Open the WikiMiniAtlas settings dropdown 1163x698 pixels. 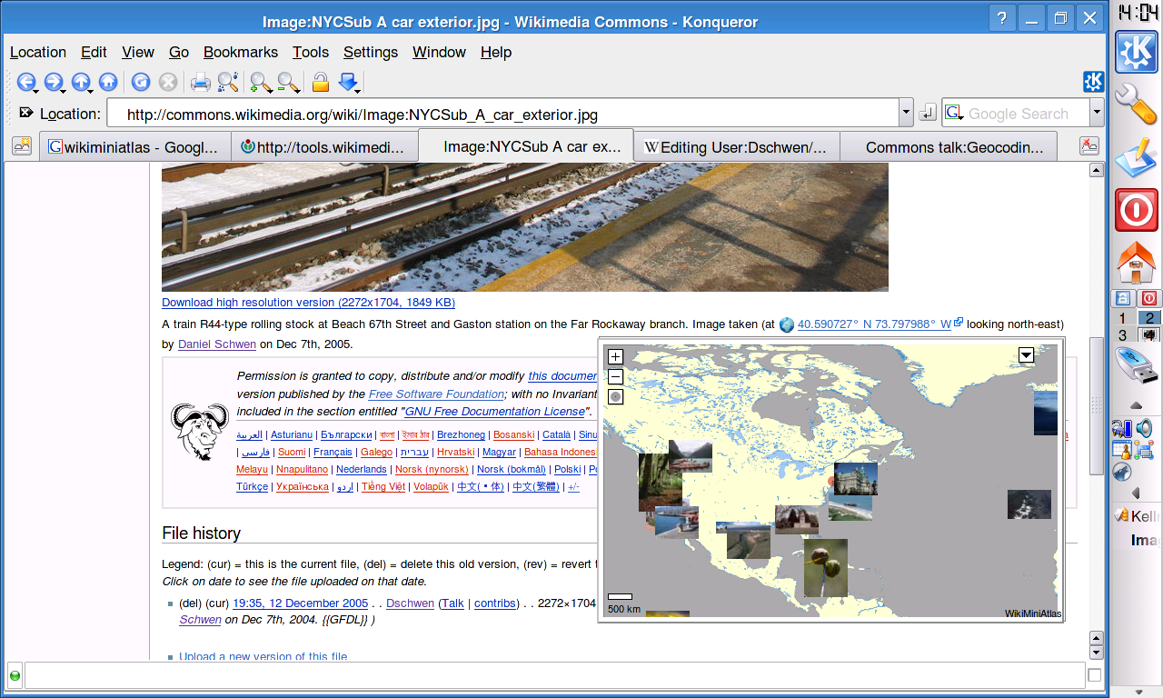[1027, 355]
